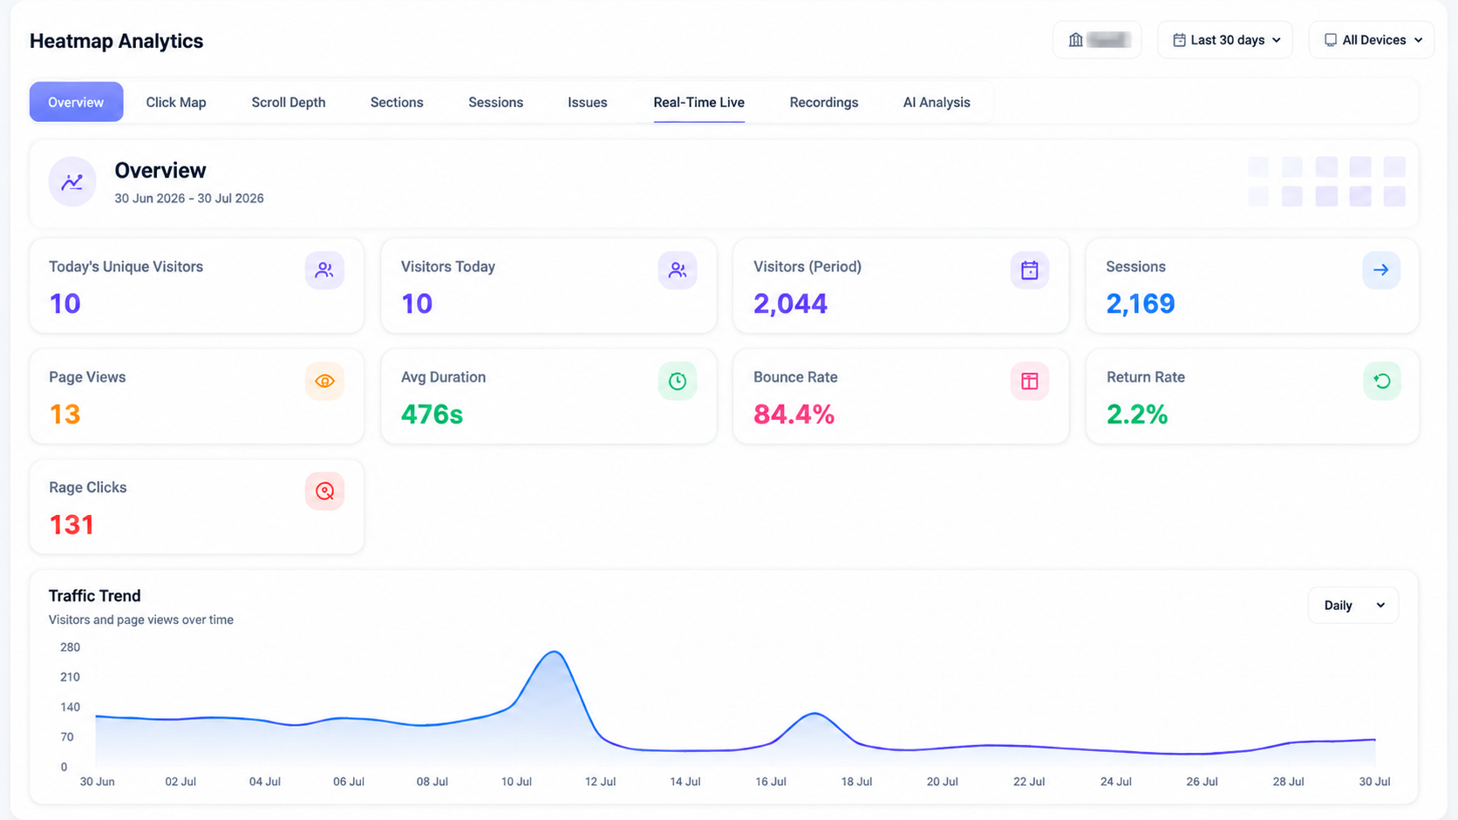Click the Return Rate value 2.2%
The height and width of the screenshot is (820, 1458).
(1137, 414)
